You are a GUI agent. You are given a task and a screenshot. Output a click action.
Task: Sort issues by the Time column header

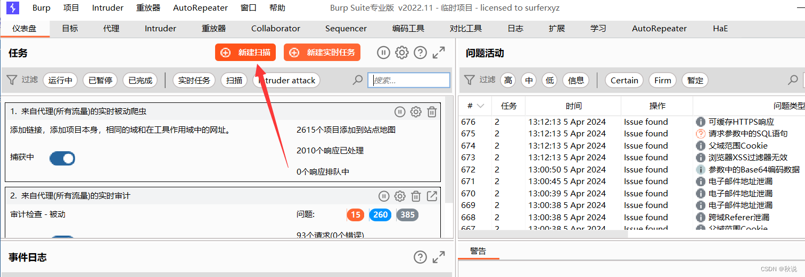point(573,106)
